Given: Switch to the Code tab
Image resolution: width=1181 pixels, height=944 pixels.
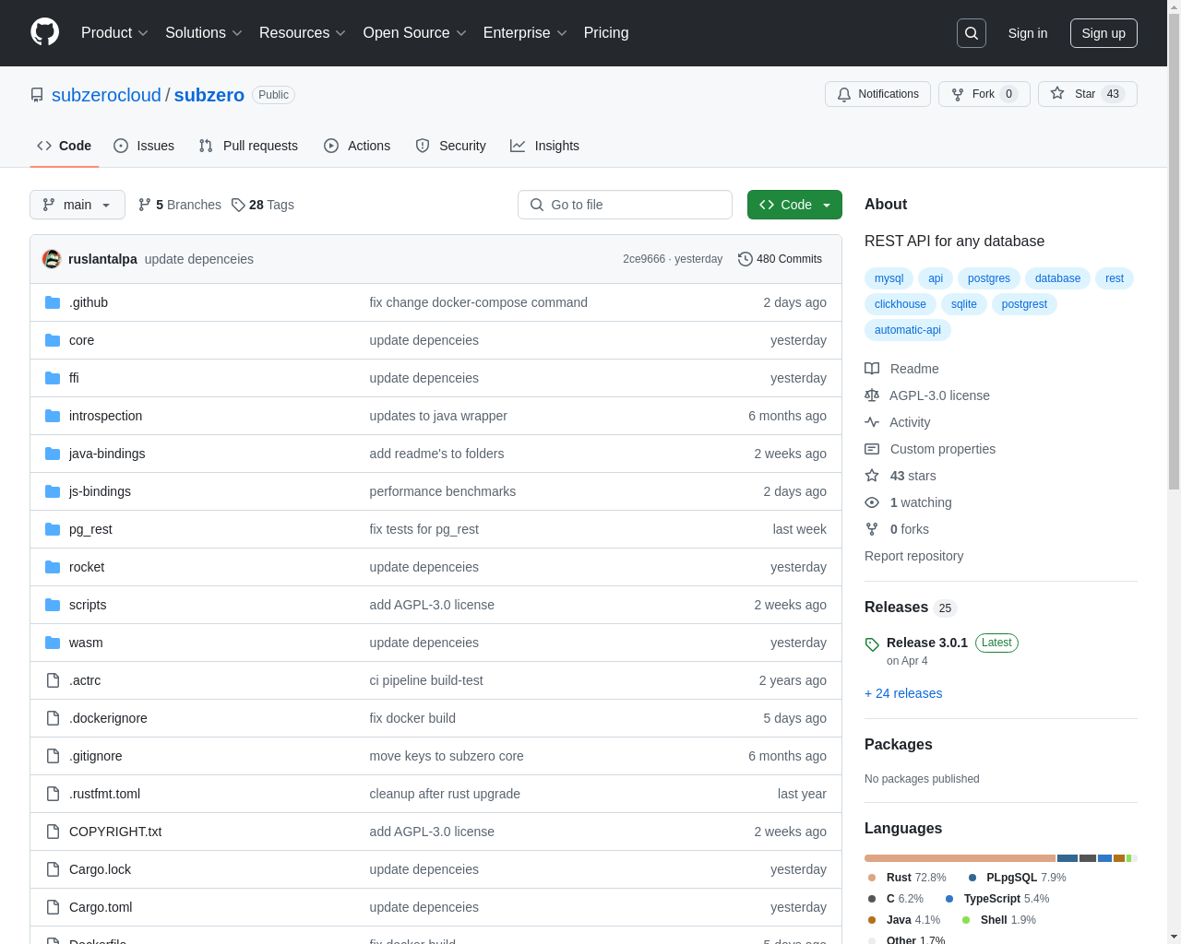Looking at the screenshot, I should (65, 146).
